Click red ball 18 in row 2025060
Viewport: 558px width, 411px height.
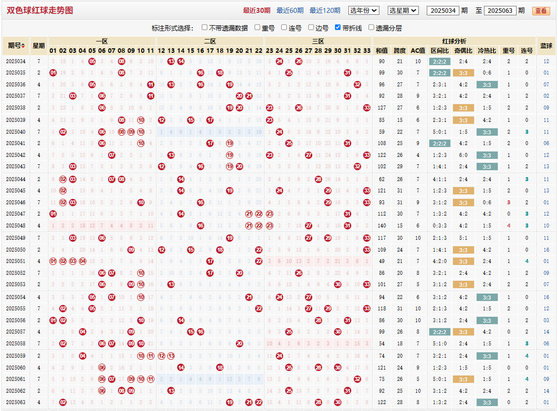220,368
